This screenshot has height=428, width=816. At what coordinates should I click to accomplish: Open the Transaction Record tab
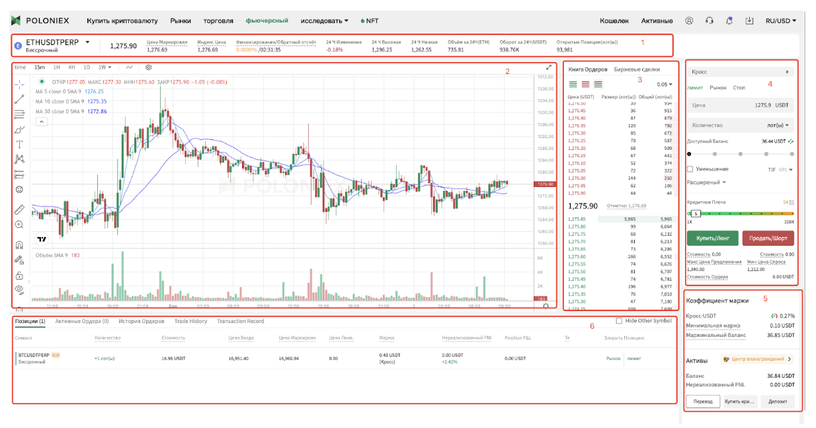241,321
